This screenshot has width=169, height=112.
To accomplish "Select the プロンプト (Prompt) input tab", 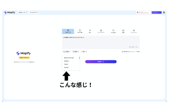I will point(68,31).
